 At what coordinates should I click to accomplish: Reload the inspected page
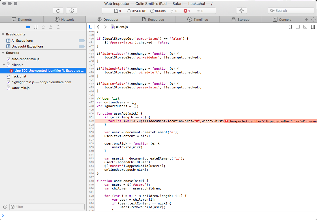(x=58, y=11)
